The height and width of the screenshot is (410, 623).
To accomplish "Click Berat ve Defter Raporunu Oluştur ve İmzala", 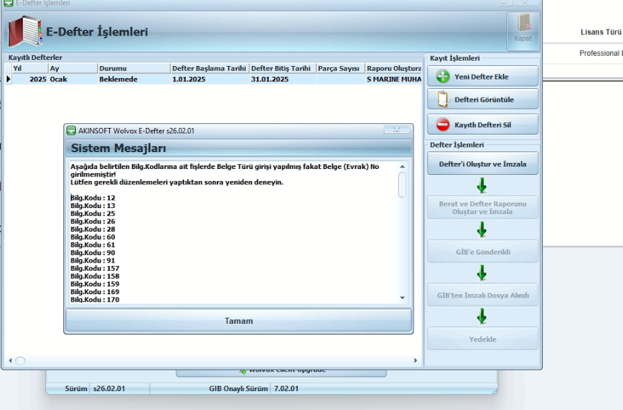I will [x=483, y=207].
